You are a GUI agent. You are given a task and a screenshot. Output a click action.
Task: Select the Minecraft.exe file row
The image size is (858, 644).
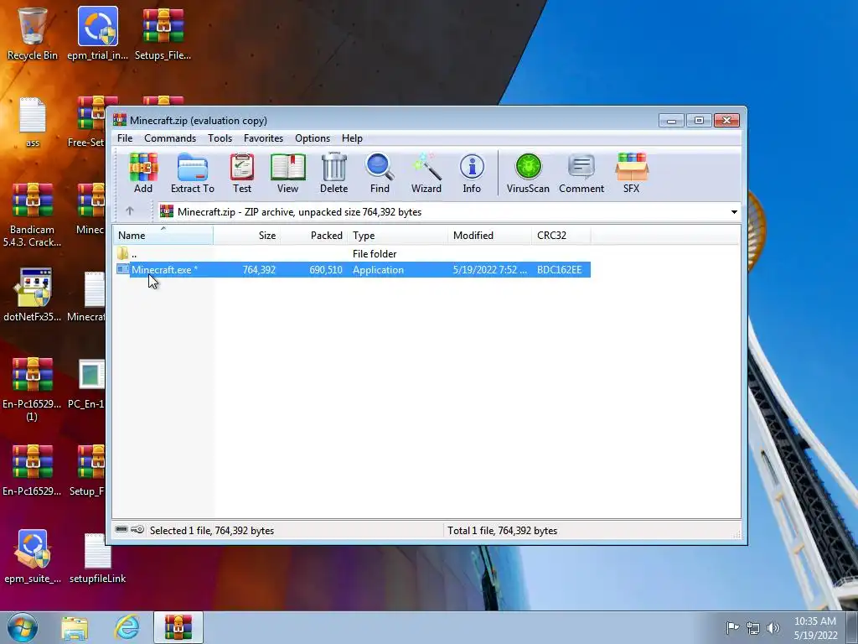(x=353, y=269)
